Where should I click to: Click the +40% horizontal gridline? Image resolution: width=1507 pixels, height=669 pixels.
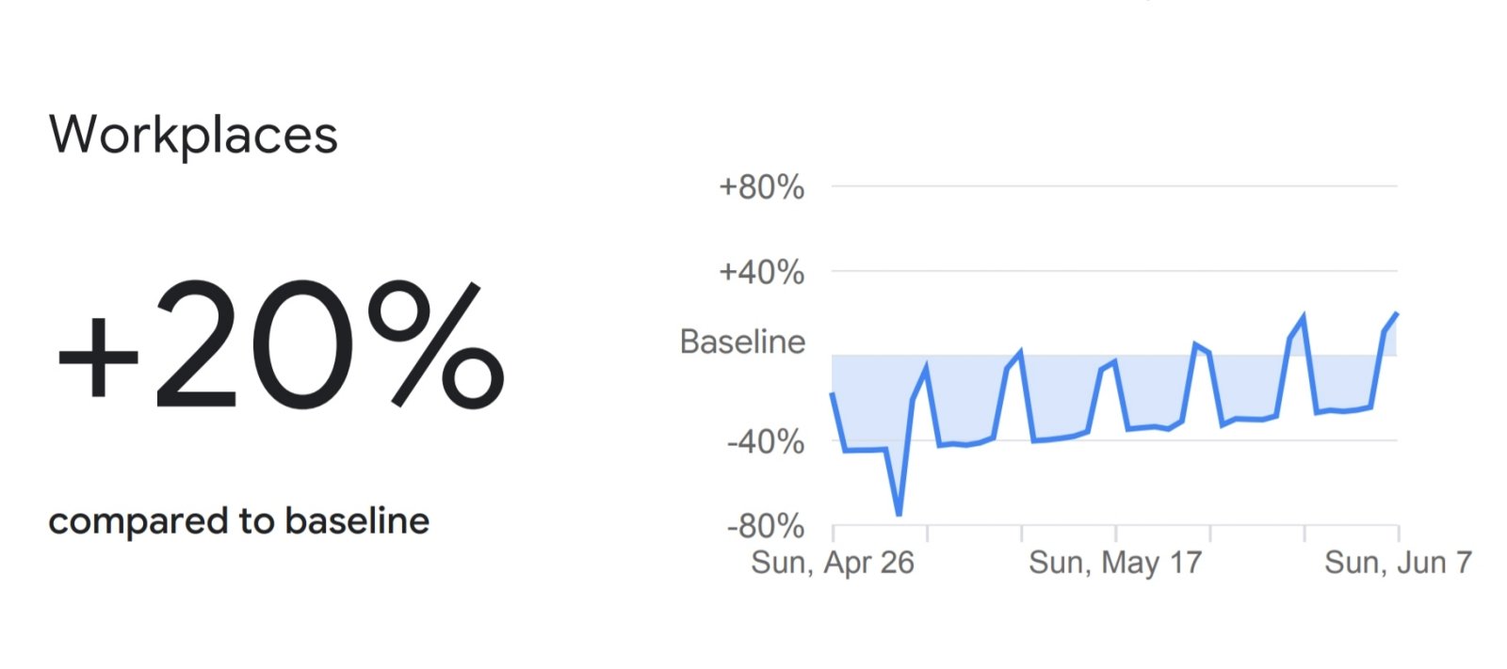point(1114,271)
